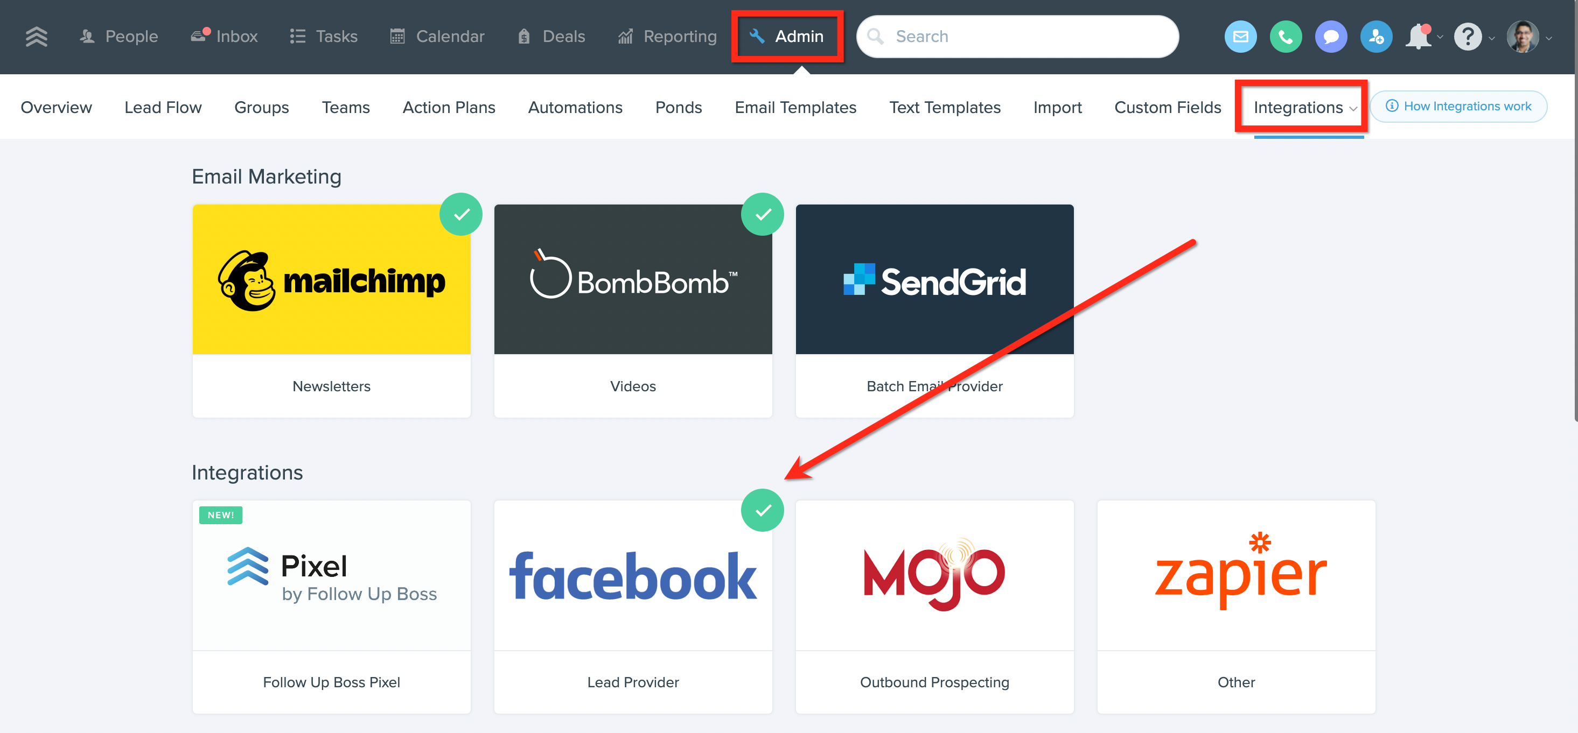This screenshot has height=733, width=1578.
Task: Expand the notifications dropdown arrow
Action: [1440, 37]
